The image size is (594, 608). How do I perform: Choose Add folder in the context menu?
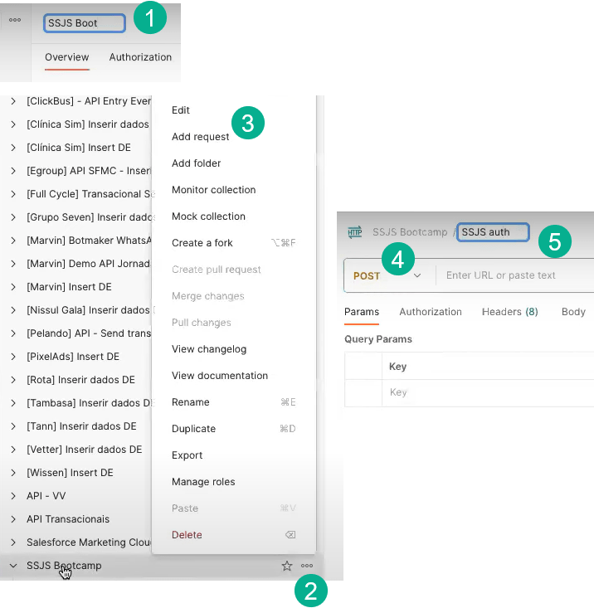tap(196, 163)
